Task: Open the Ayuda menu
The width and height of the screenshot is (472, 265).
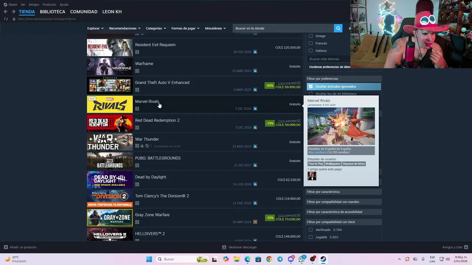Action: pyautogui.click(x=64, y=4)
